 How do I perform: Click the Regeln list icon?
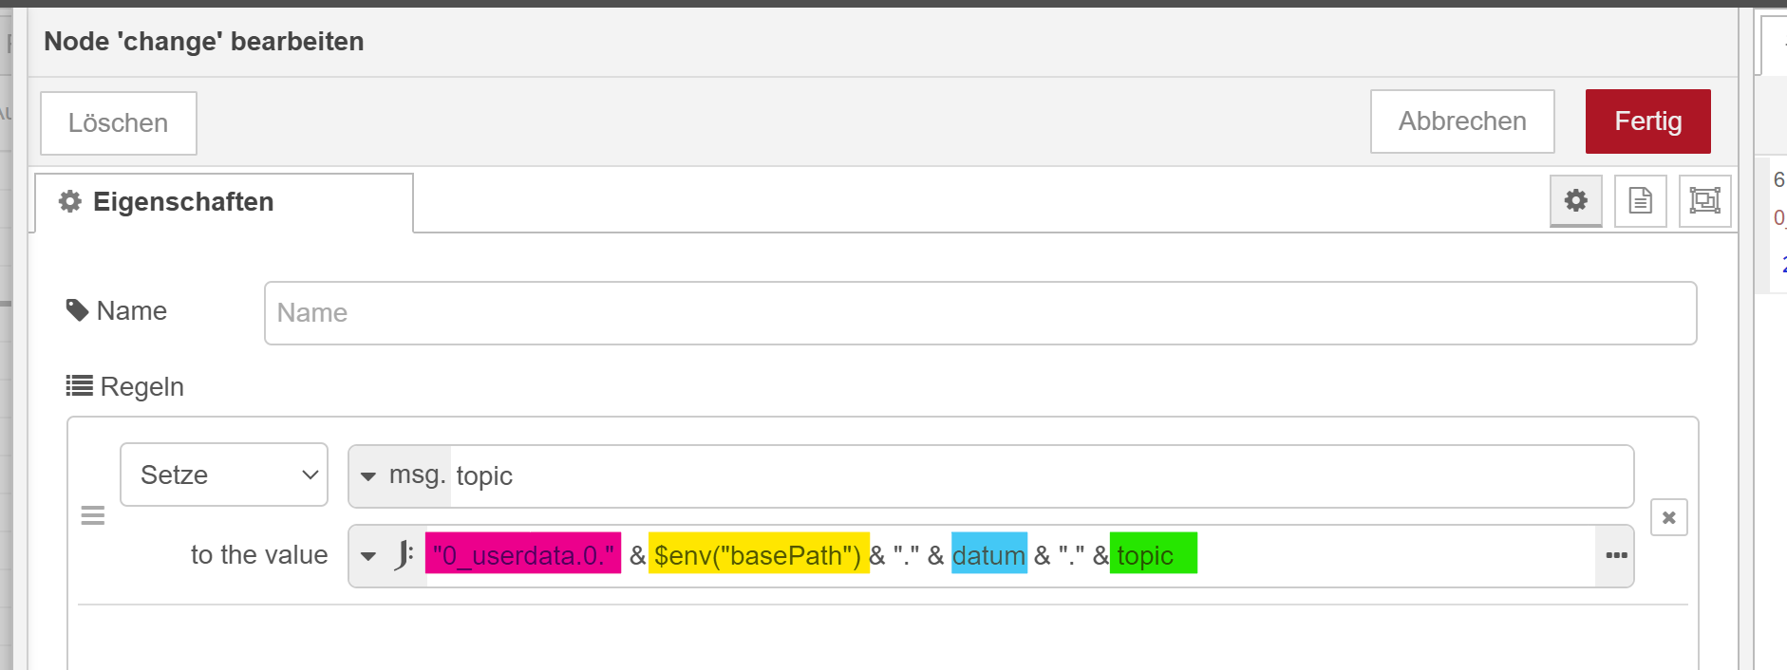tap(79, 385)
